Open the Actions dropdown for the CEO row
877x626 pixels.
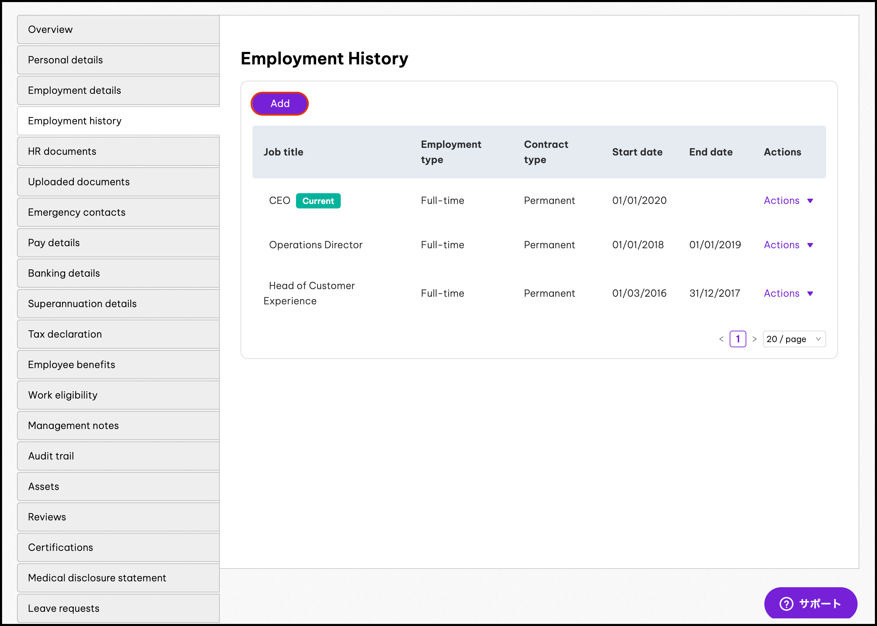tap(788, 200)
